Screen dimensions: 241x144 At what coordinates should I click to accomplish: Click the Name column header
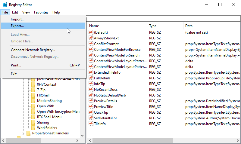(117, 26)
